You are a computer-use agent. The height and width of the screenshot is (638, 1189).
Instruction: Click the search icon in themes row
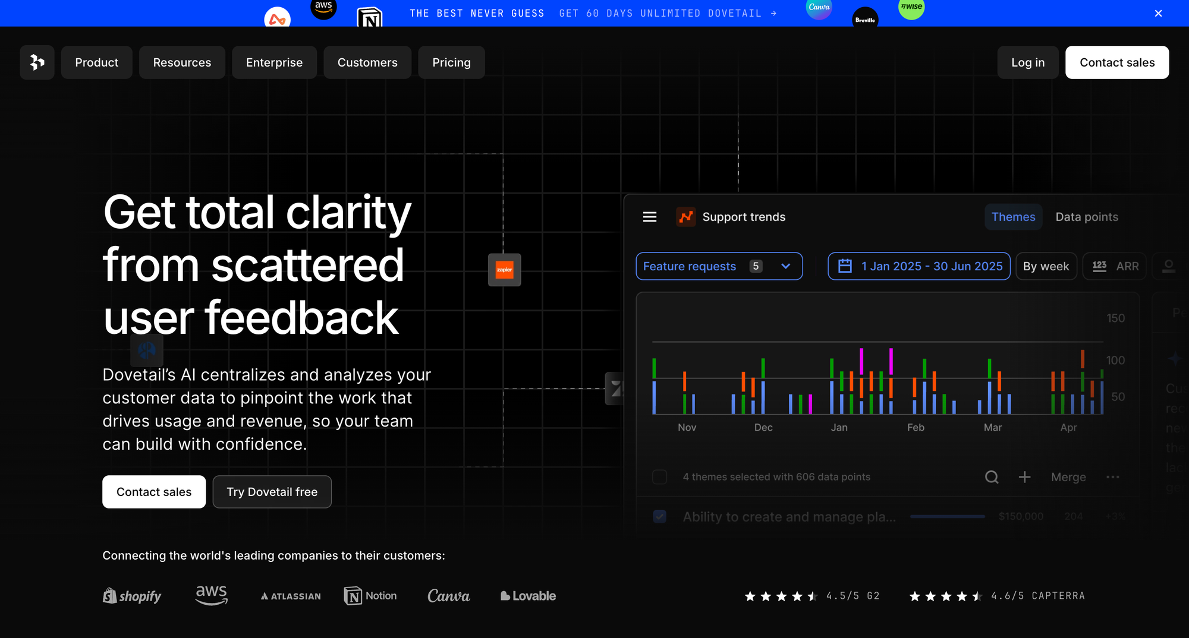(x=991, y=477)
